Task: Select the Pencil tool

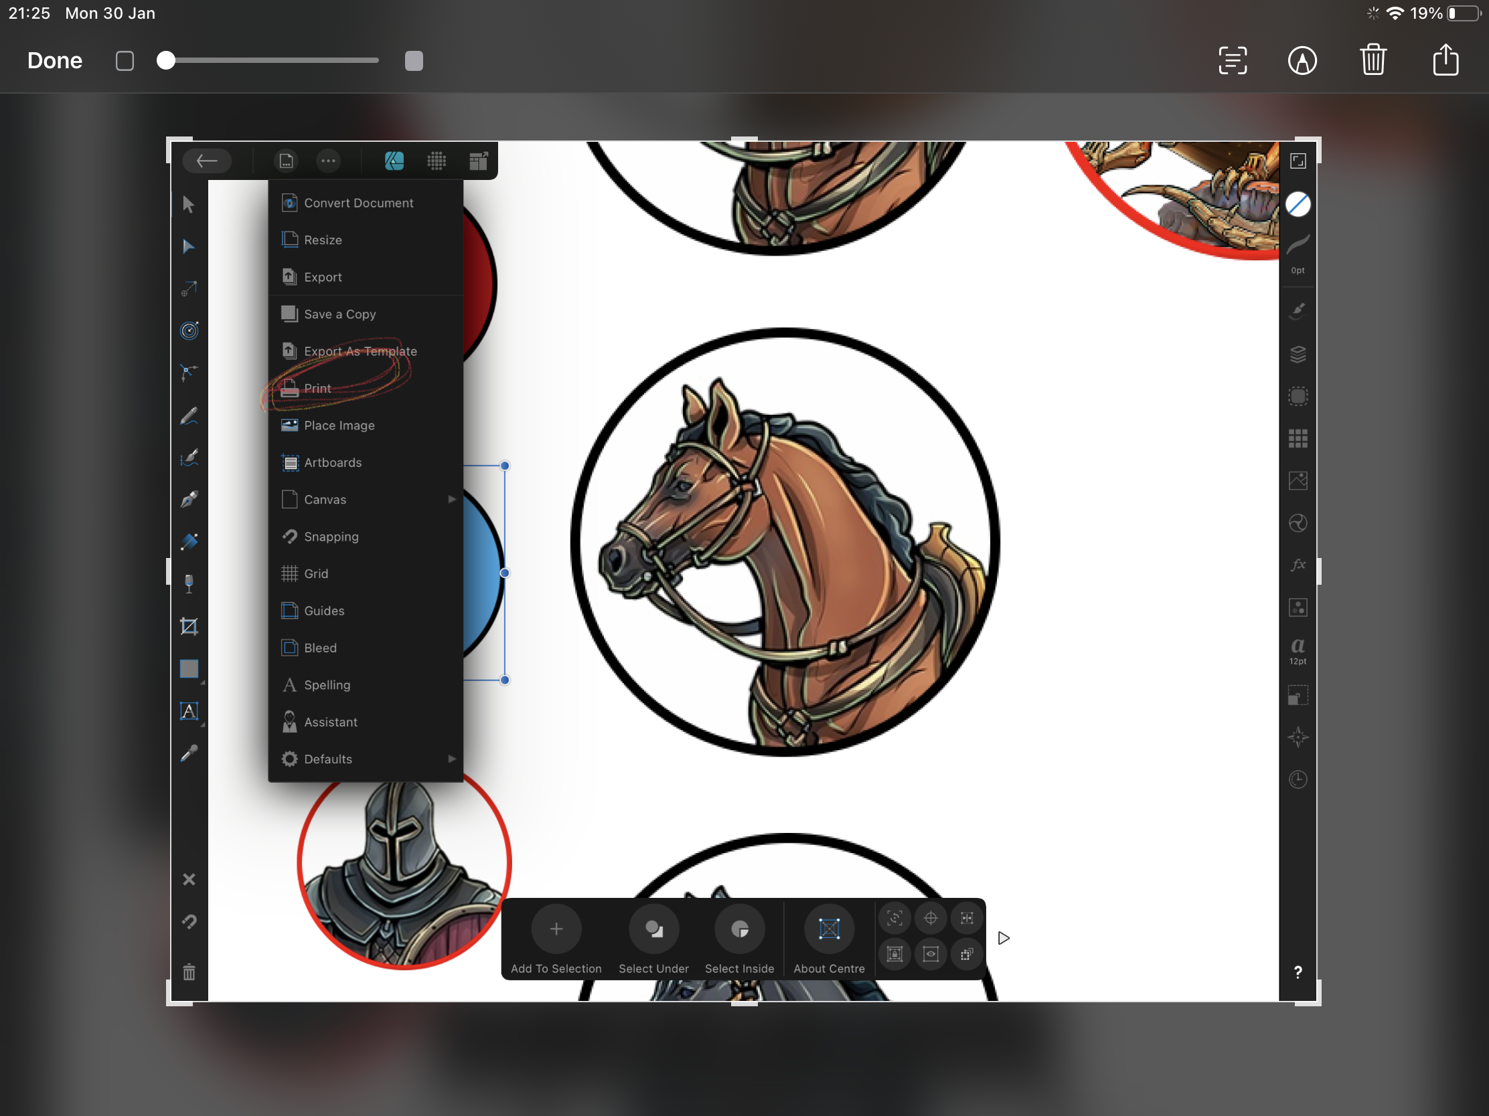Action: coord(189,415)
